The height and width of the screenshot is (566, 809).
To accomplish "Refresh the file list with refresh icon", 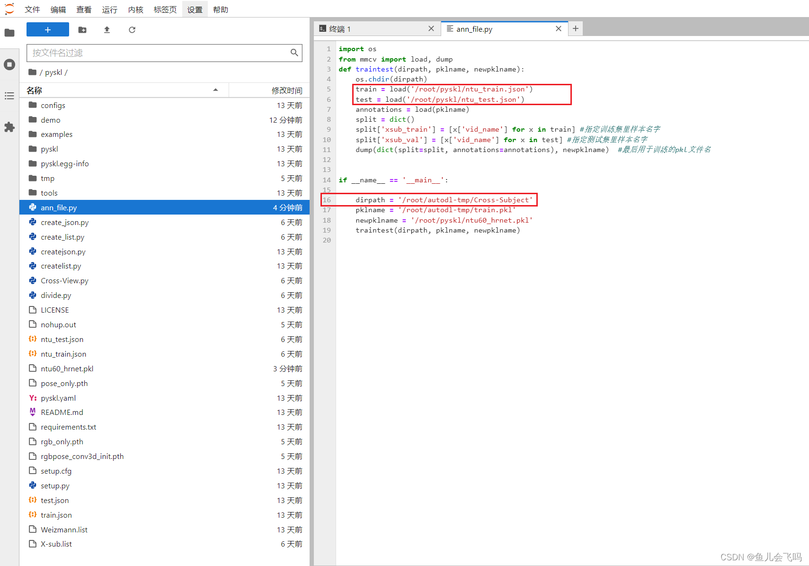I will (x=132, y=29).
